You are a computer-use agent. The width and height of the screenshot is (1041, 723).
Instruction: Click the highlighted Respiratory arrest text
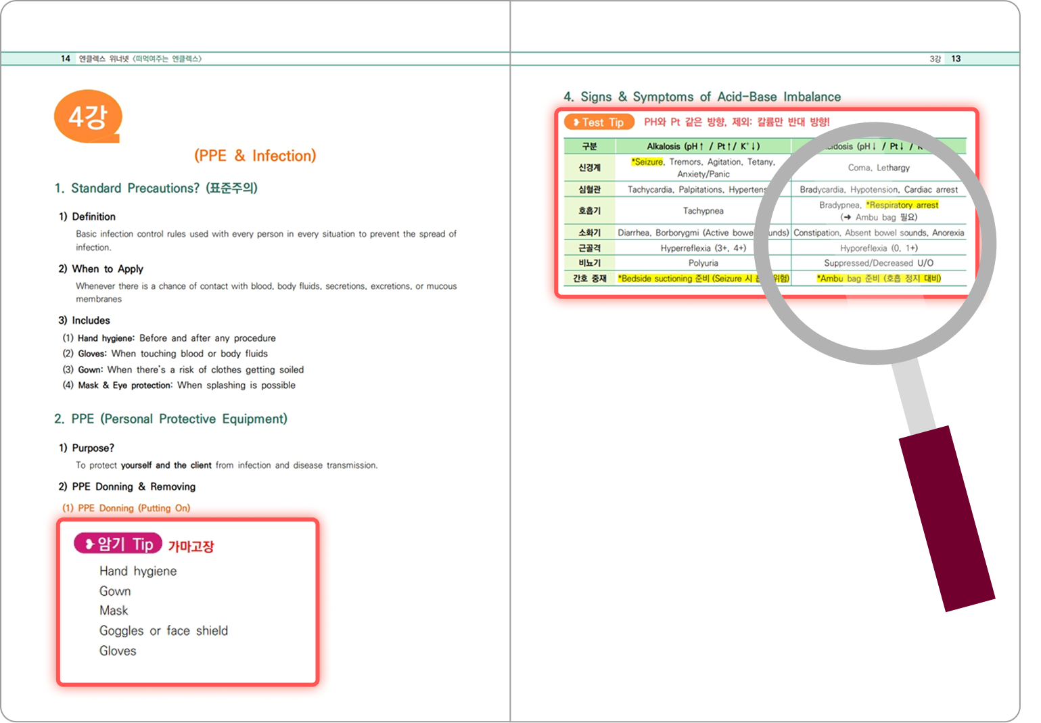point(902,205)
